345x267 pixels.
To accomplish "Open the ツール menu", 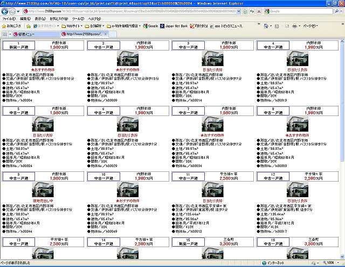I will coord(78,19).
